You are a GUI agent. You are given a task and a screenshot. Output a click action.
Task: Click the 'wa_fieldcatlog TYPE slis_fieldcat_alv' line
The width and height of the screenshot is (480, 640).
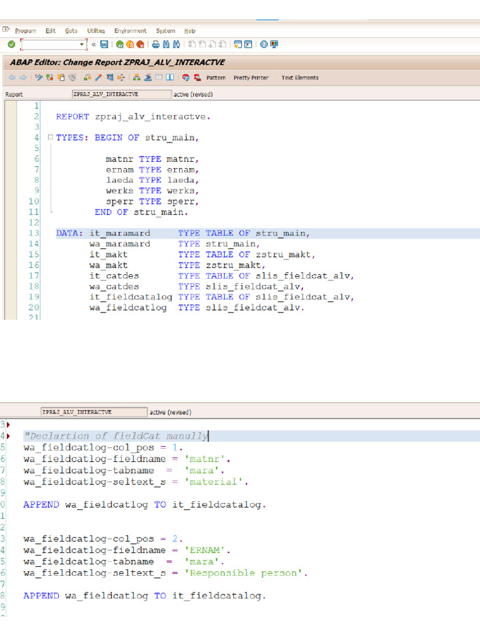(x=197, y=307)
